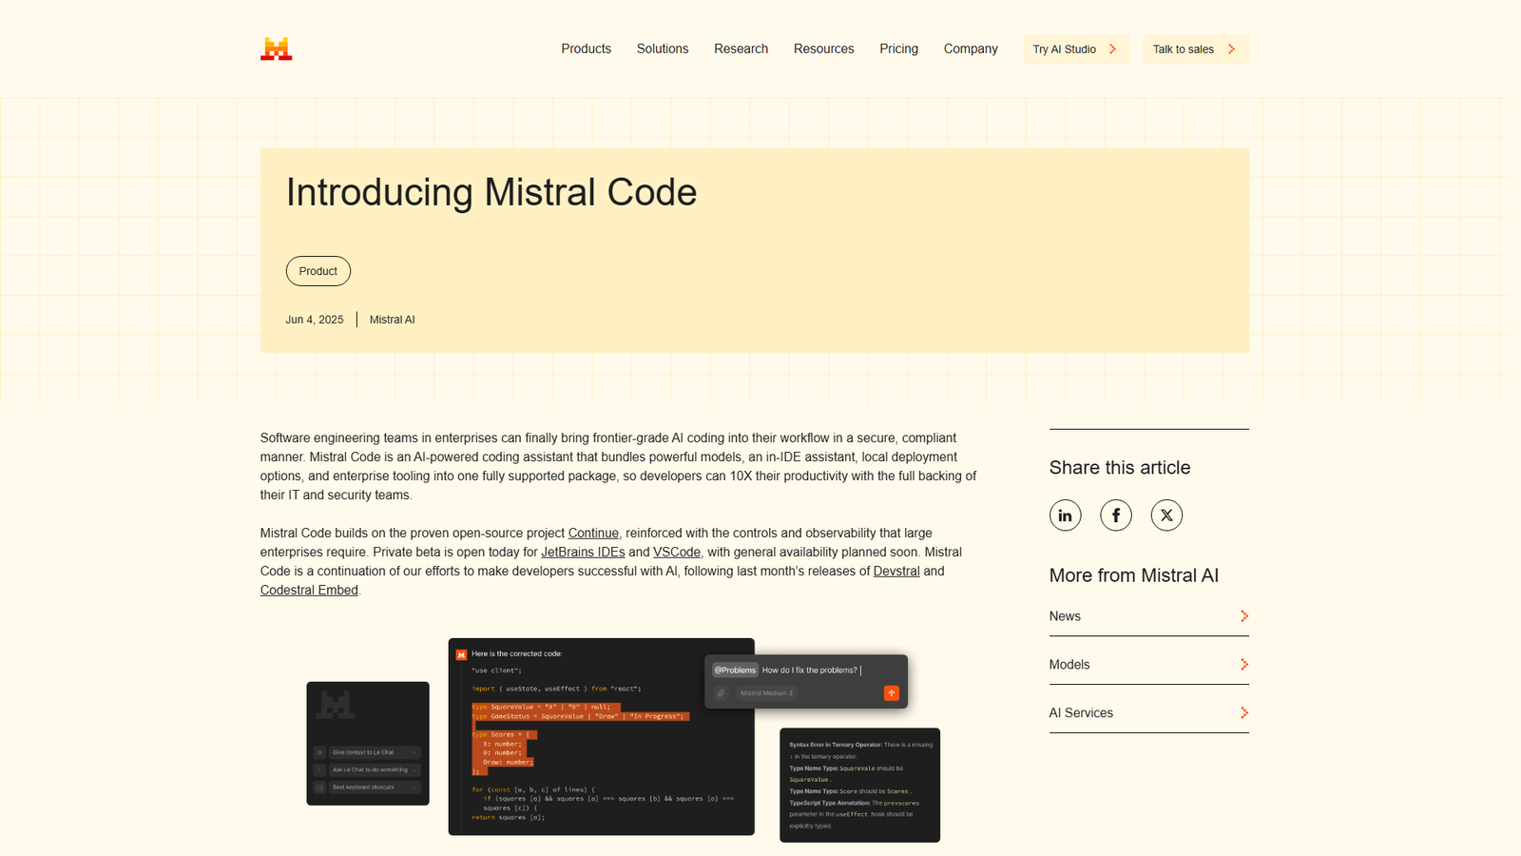Open the Pricing page
The width and height of the screenshot is (1521, 856).
pos(898,49)
